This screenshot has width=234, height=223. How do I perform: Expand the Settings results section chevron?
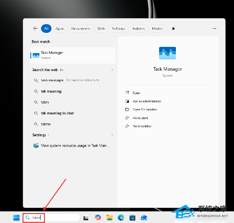(112, 135)
